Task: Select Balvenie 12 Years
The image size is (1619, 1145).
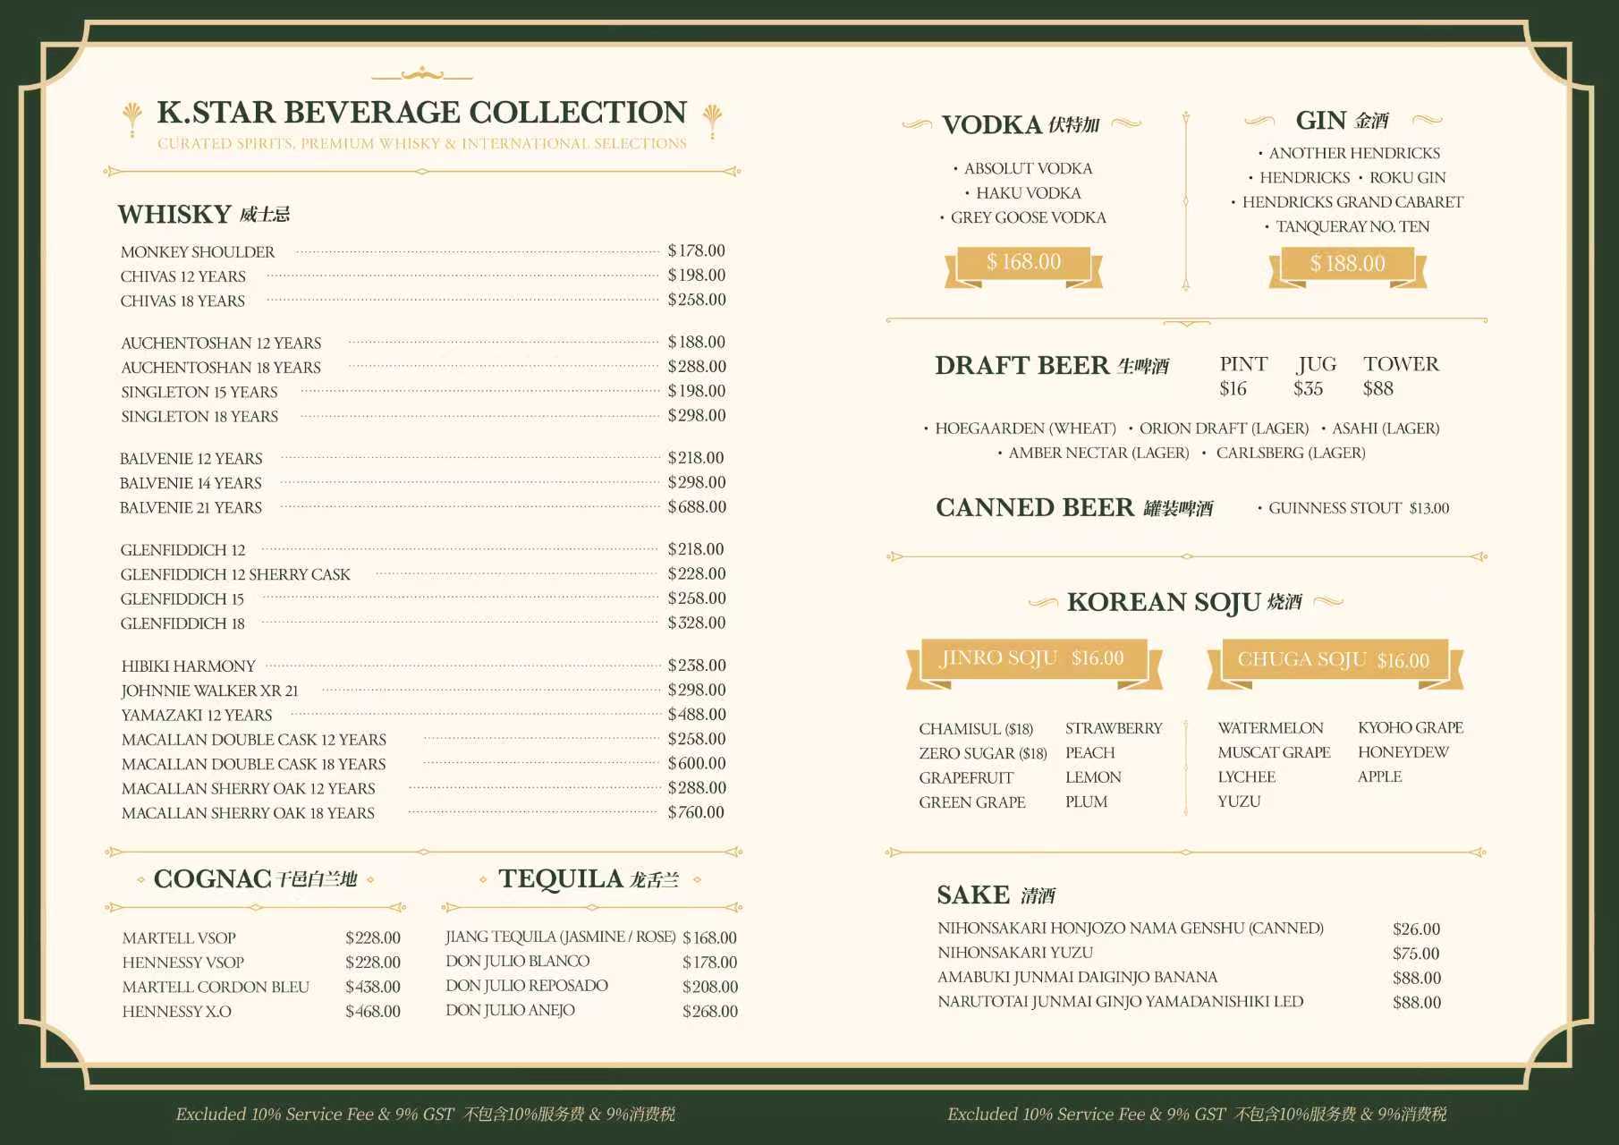Action: pos(191,459)
